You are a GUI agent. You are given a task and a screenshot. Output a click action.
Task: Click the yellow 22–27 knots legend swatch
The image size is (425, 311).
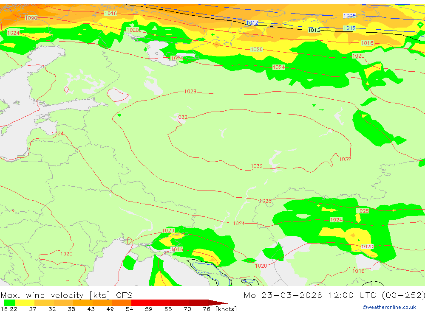click(25, 303)
